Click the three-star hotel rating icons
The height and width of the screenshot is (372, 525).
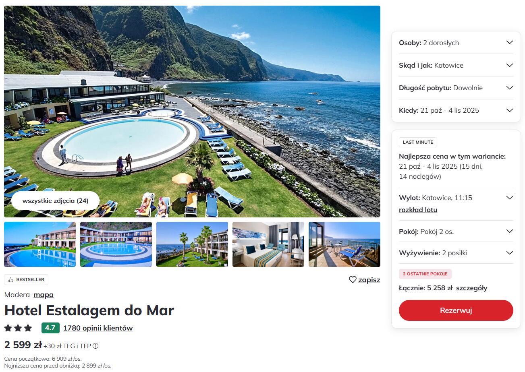tap(18, 328)
